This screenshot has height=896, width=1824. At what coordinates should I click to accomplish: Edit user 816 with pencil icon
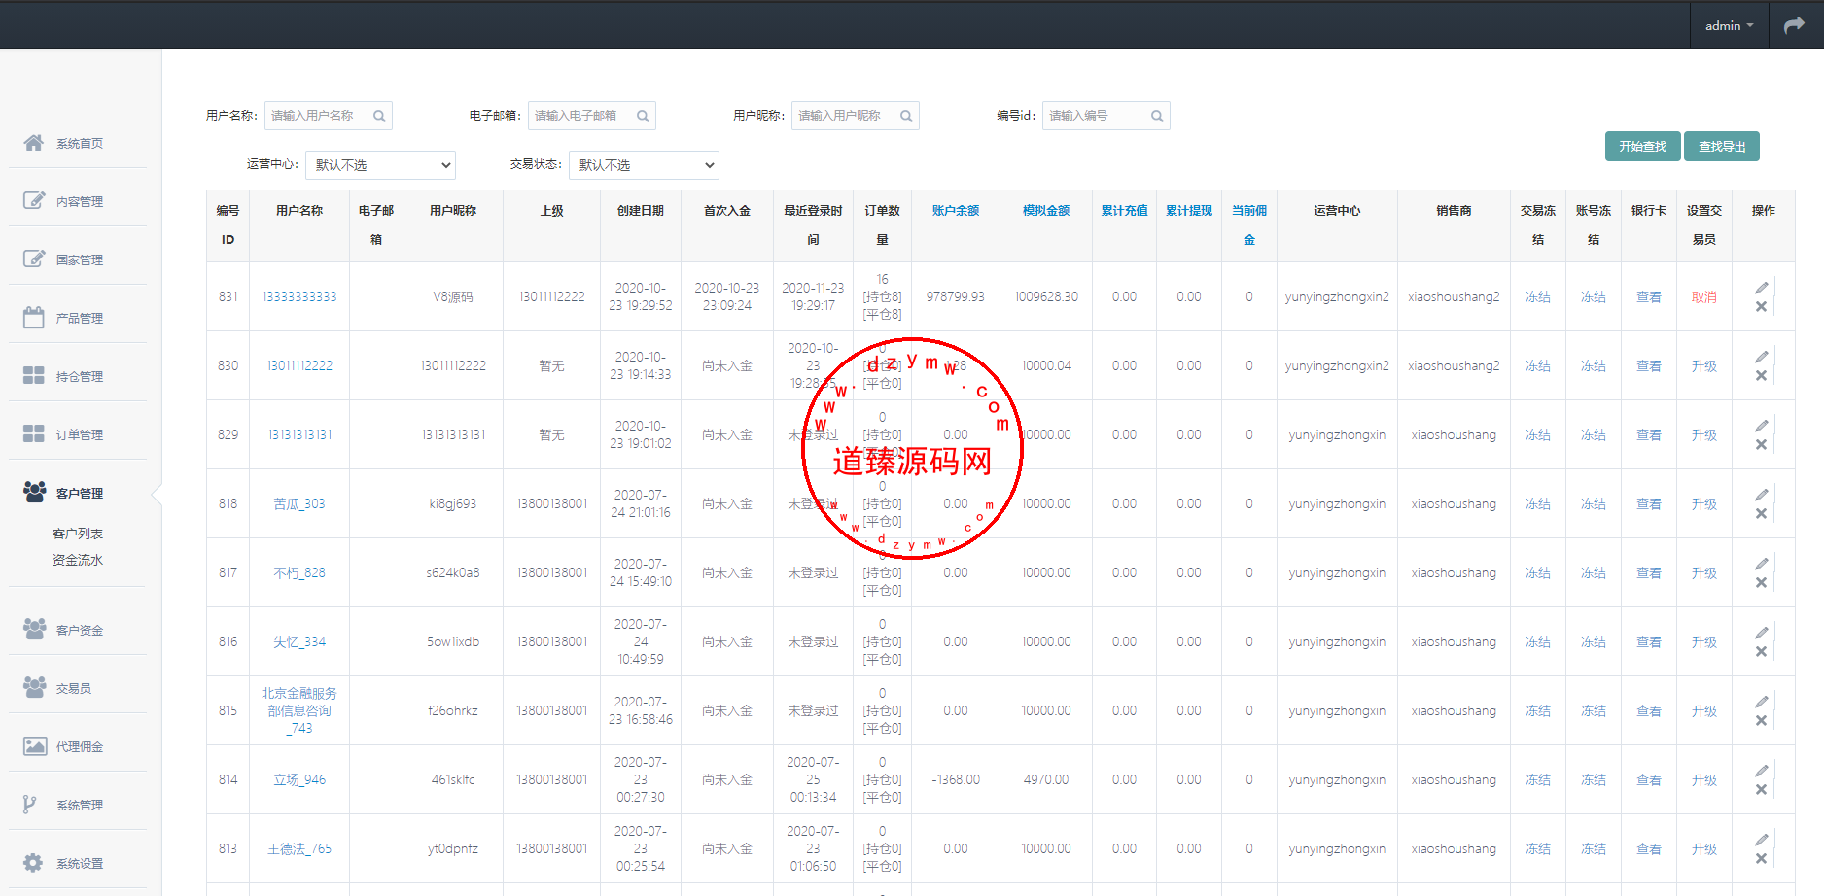point(1762,632)
